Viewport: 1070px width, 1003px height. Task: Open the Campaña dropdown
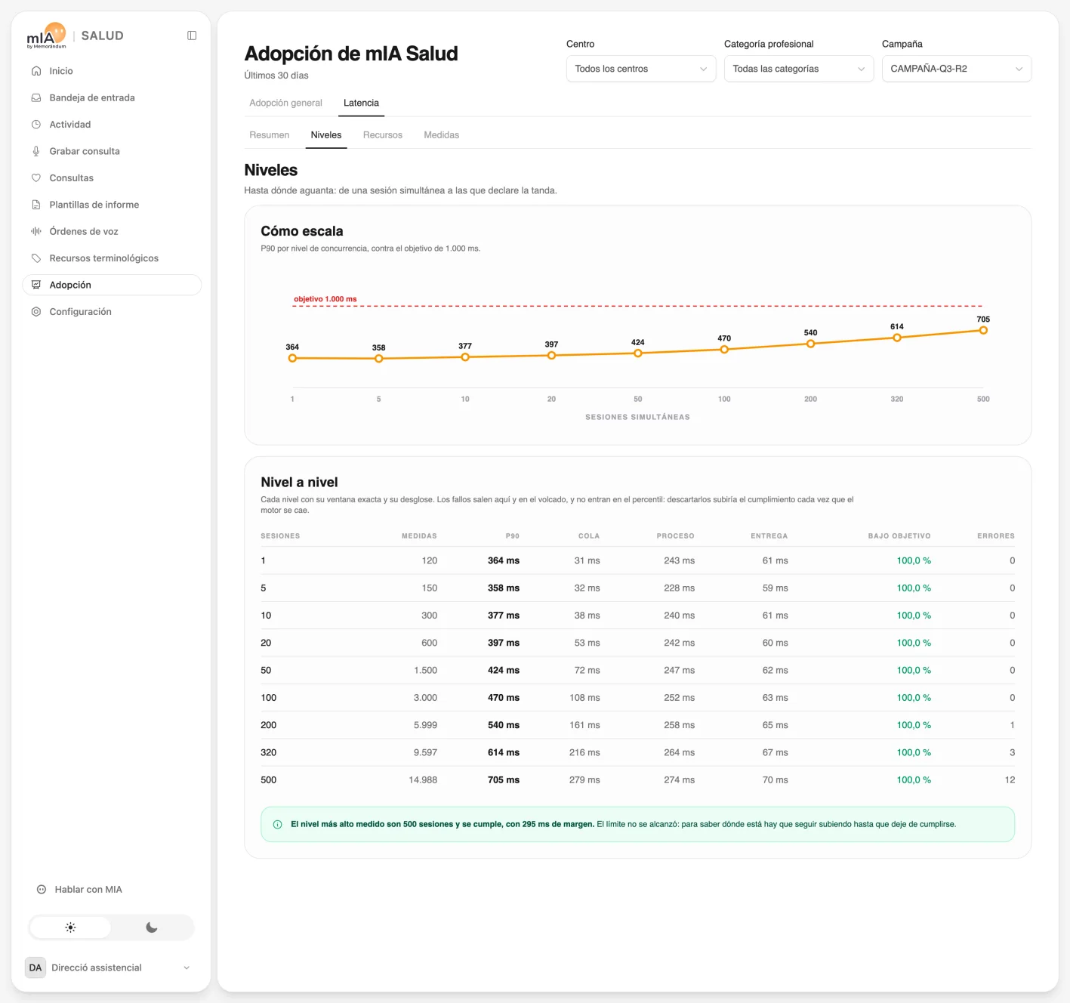click(957, 69)
